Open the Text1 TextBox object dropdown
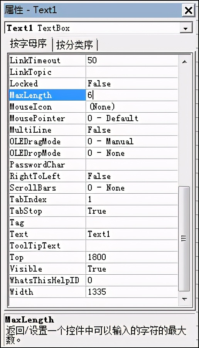This screenshot has height=348, width=199. point(186,28)
